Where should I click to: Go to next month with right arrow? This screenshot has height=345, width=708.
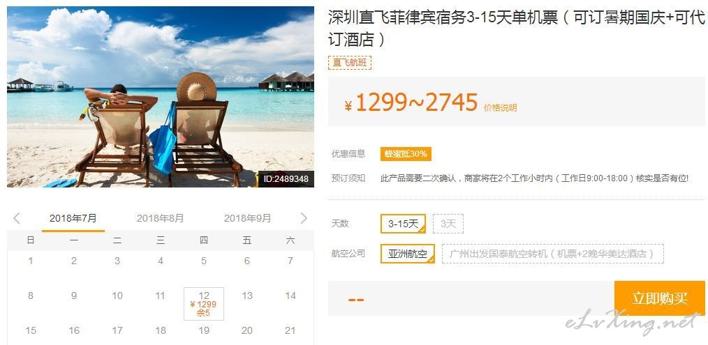click(304, 219)
